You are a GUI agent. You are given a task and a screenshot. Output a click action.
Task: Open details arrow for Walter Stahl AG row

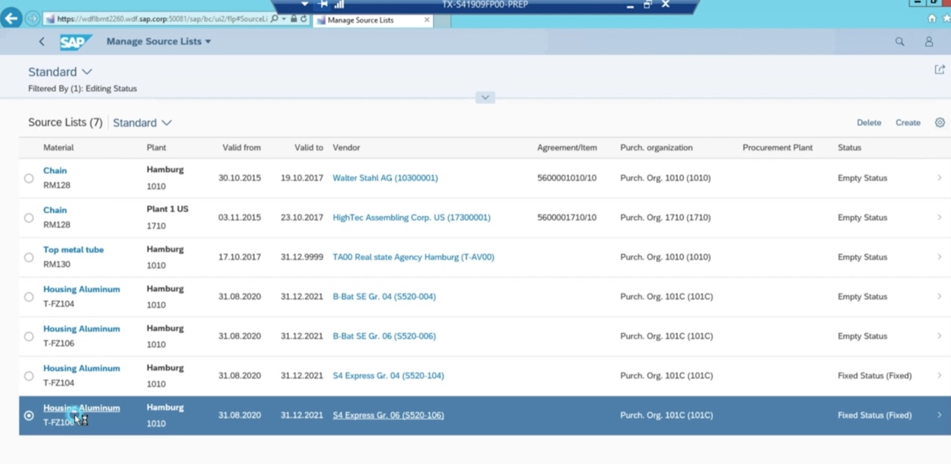coord(940,178)
